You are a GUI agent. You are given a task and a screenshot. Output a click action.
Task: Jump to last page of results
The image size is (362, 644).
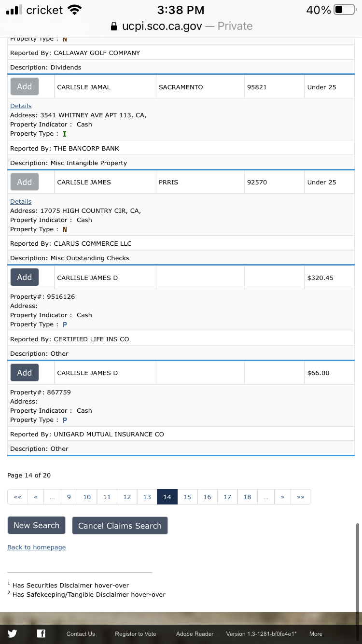coord(301,497)
